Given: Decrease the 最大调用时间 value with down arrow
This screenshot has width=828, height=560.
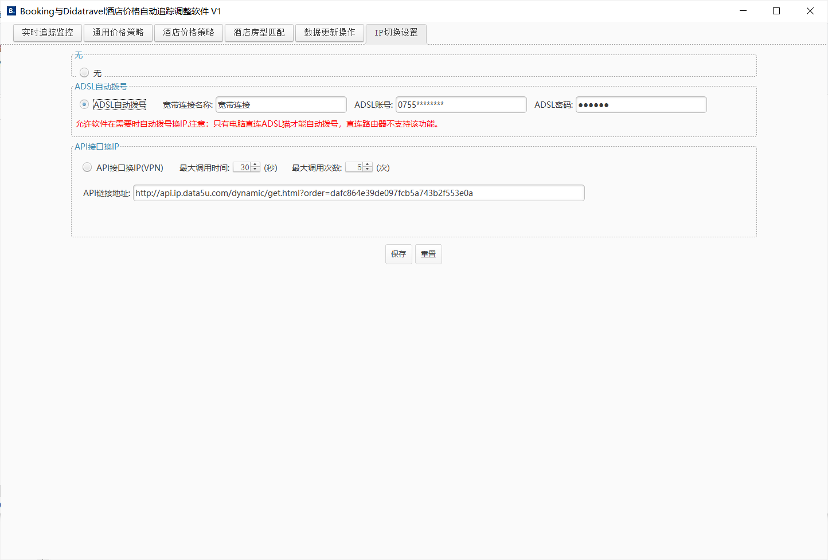Looking at the screenshot, I should coord(256,170).
